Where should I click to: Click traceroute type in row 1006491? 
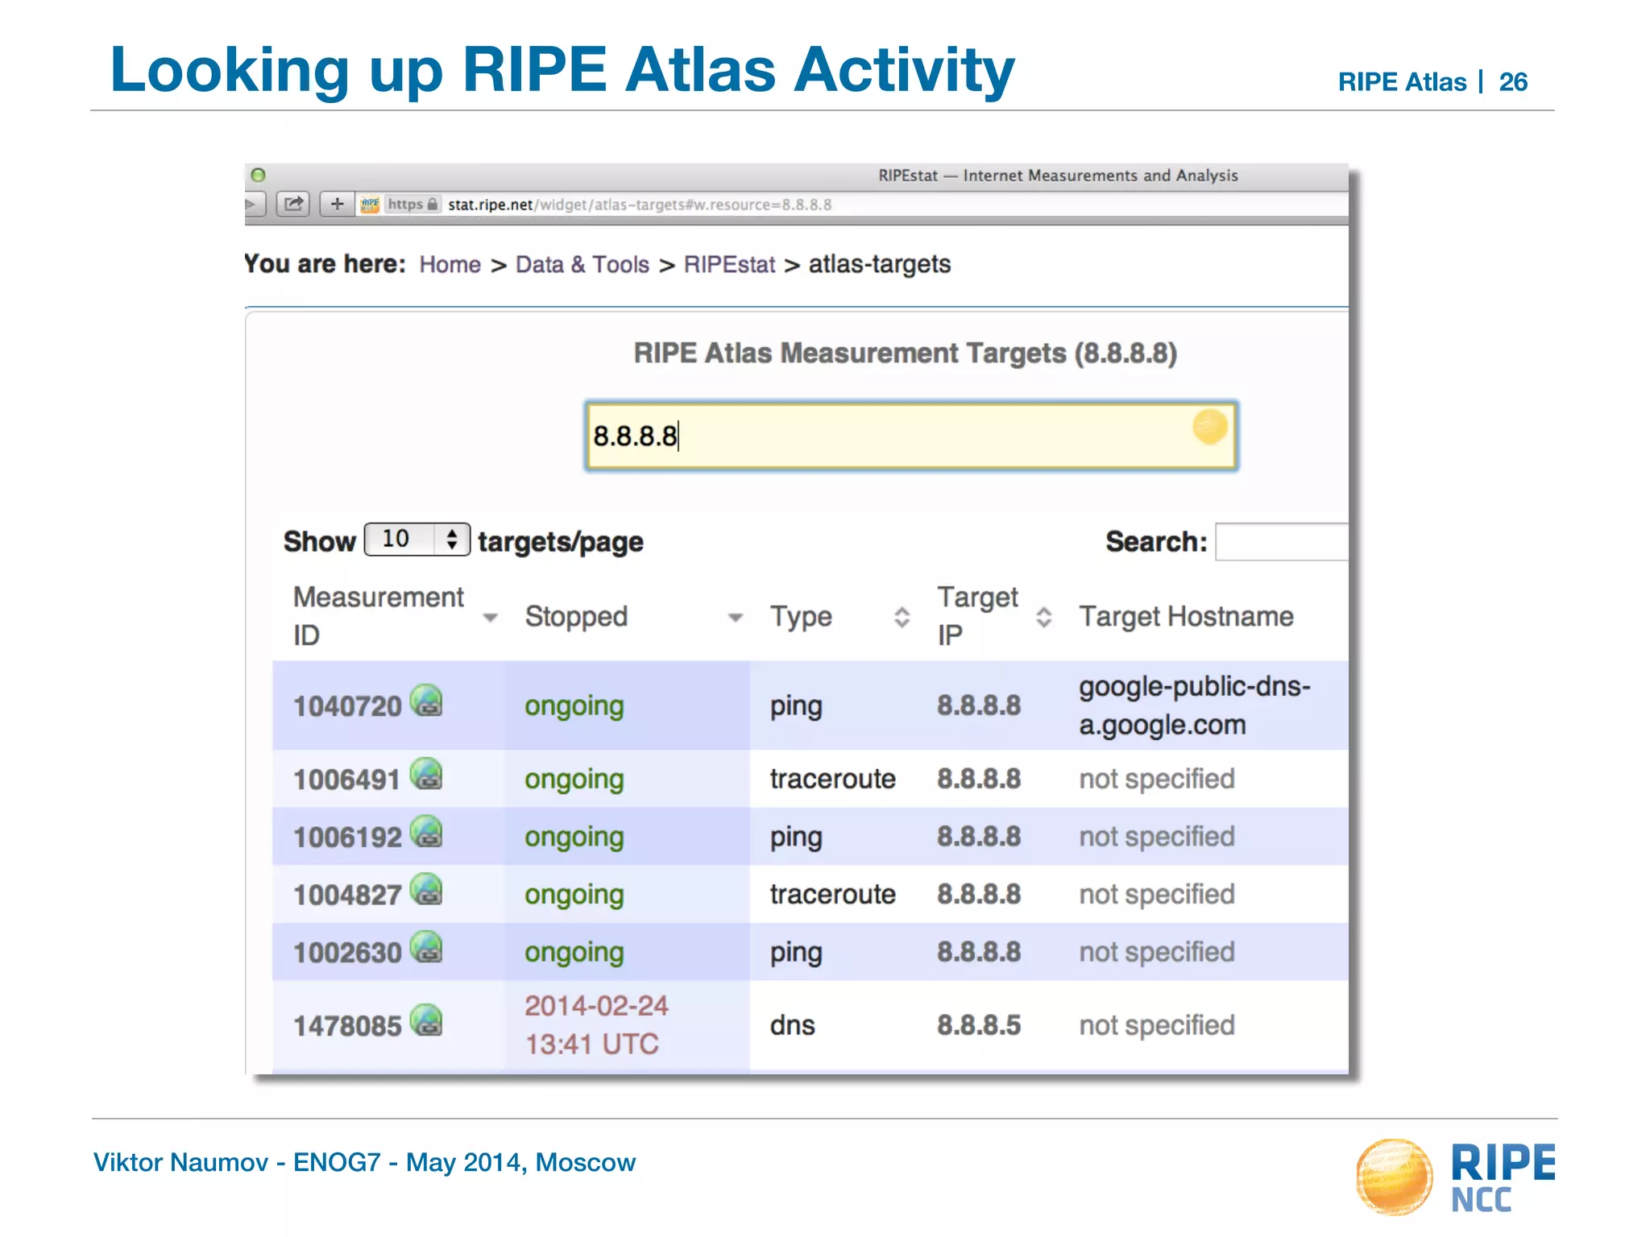click(832, 780)
